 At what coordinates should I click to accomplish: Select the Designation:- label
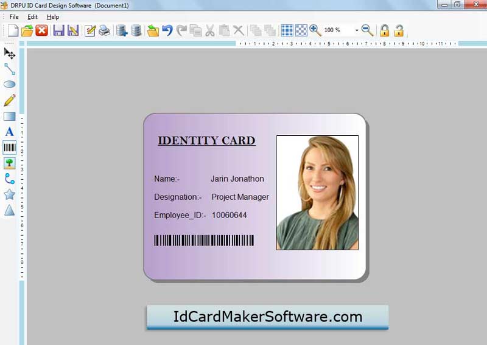178,197
